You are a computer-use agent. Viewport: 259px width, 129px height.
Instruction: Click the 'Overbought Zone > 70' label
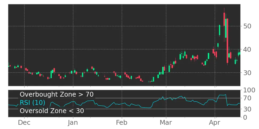tap(57, 94)
